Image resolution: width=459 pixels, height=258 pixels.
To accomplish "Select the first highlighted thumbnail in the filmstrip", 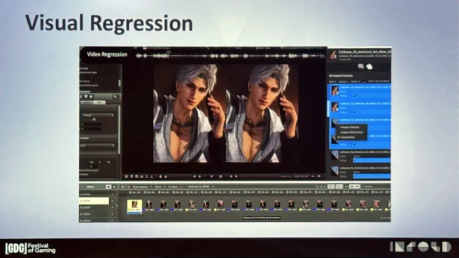I will tap(136, 204).
